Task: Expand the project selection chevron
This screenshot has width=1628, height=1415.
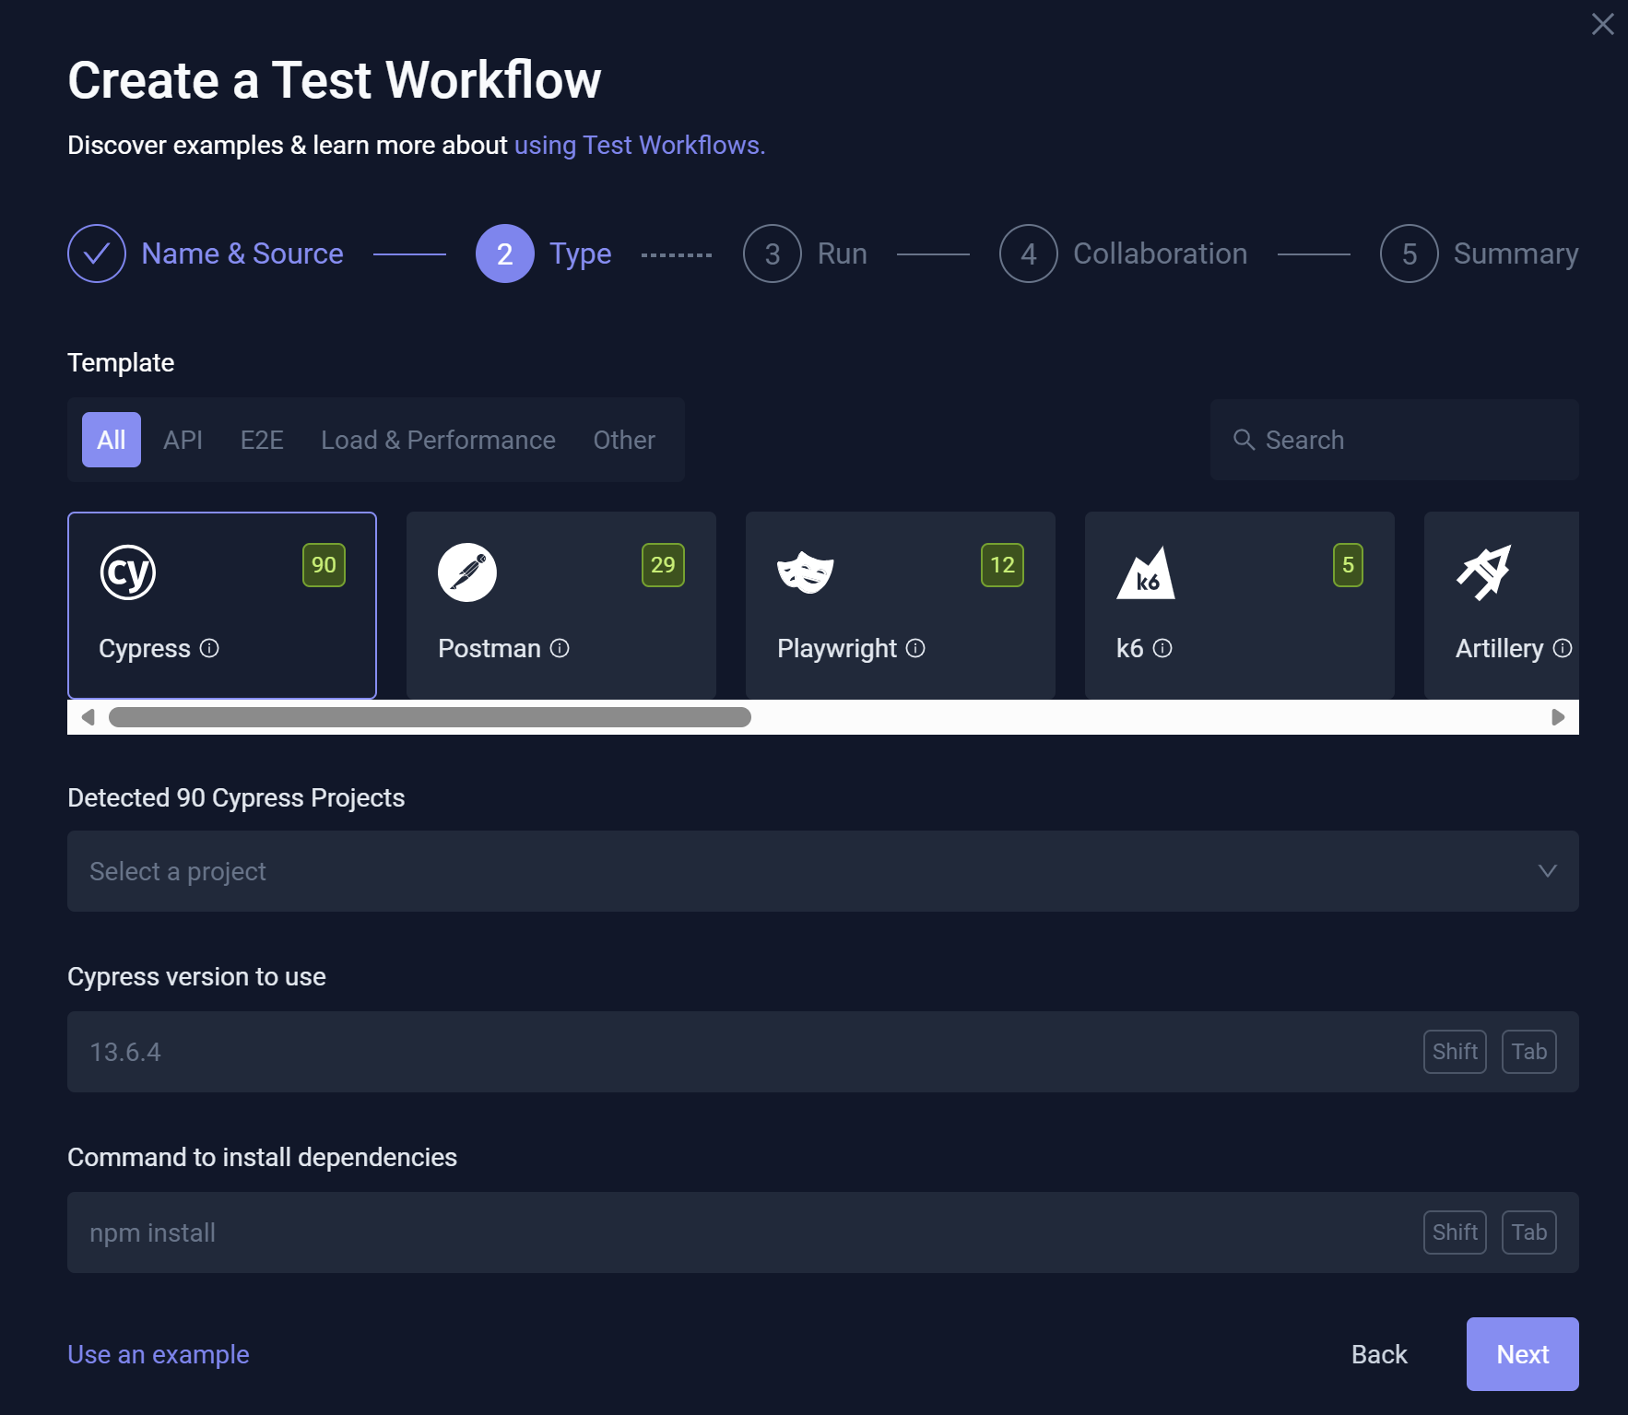Action: click(1548, 870)
